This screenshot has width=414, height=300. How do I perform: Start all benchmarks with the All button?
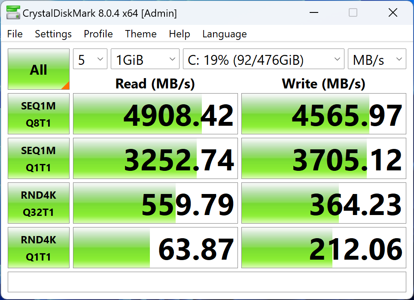[39, 69]
